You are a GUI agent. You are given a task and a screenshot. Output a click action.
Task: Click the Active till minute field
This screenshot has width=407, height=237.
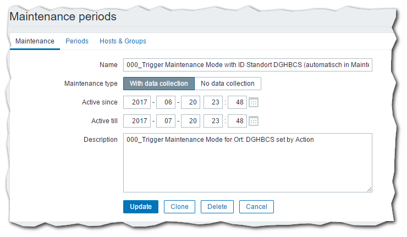coord(237,121)
